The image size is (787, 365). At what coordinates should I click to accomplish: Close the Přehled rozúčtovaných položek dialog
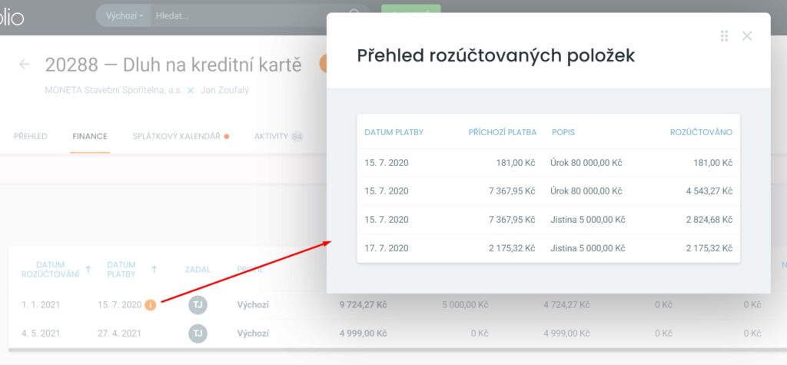(x=746, y=36)
